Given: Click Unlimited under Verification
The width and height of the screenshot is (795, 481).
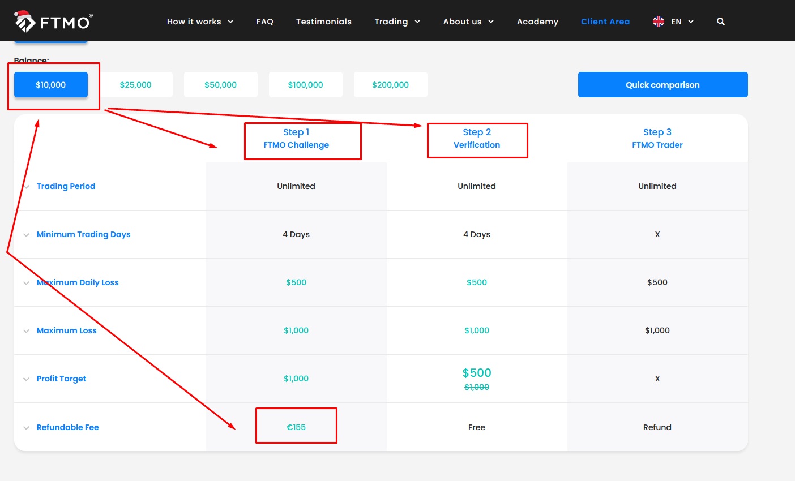Looking at the screenshot, I should (477, 186).
